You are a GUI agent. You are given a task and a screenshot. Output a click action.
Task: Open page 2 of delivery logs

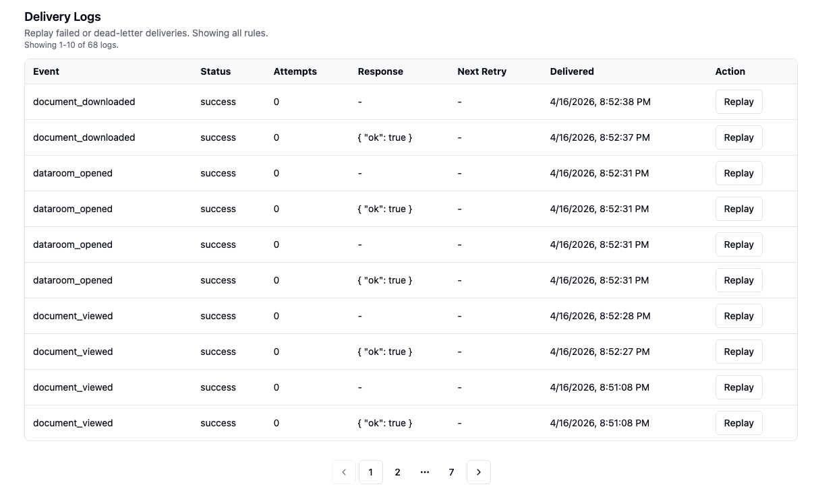pos(397,472)
